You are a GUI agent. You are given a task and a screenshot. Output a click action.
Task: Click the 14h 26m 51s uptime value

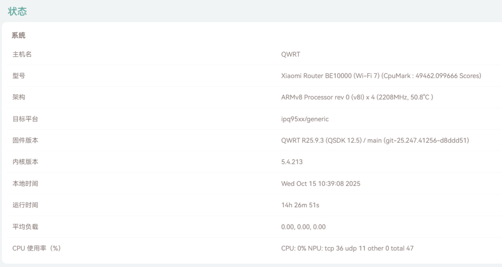(x=300, y=205)
